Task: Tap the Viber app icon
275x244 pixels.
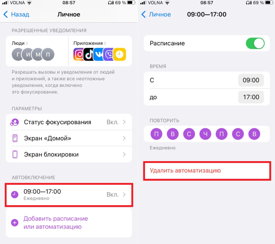Action: (x=108, y=55)
